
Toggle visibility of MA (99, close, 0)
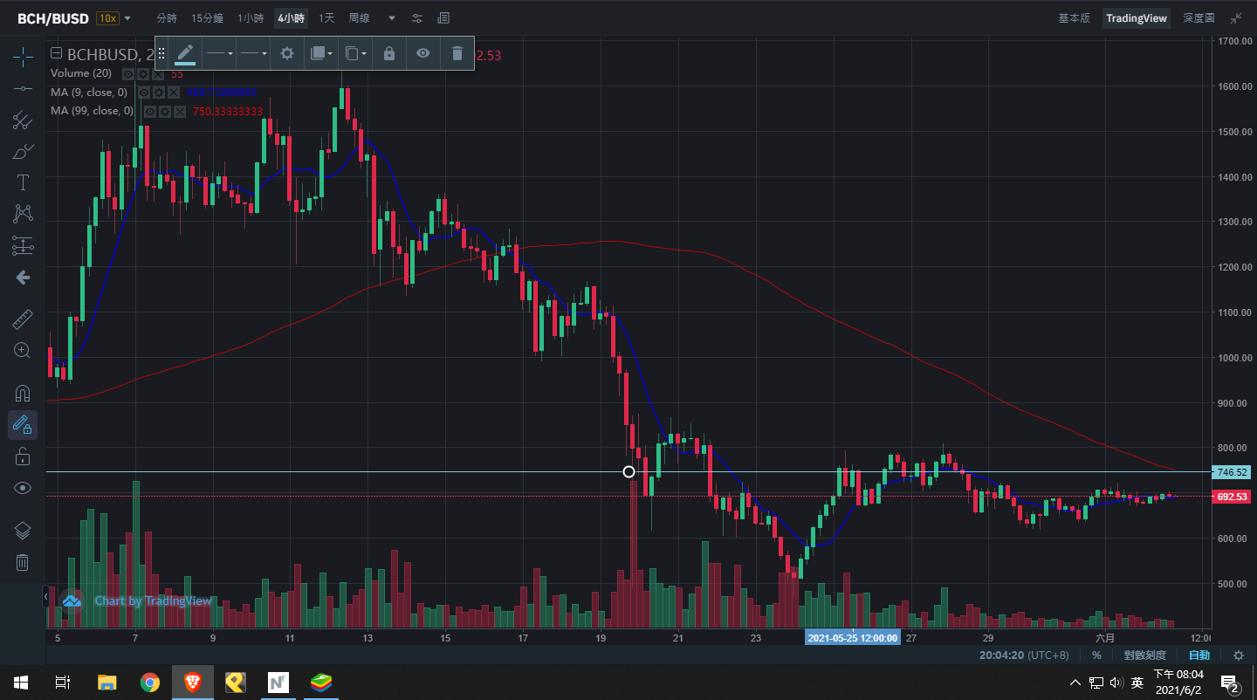(x=150, y=111)
